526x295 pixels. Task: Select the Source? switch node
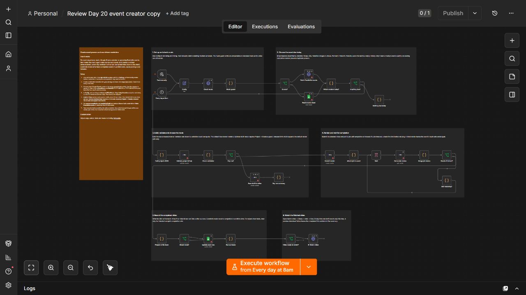[x=284, y=83]
